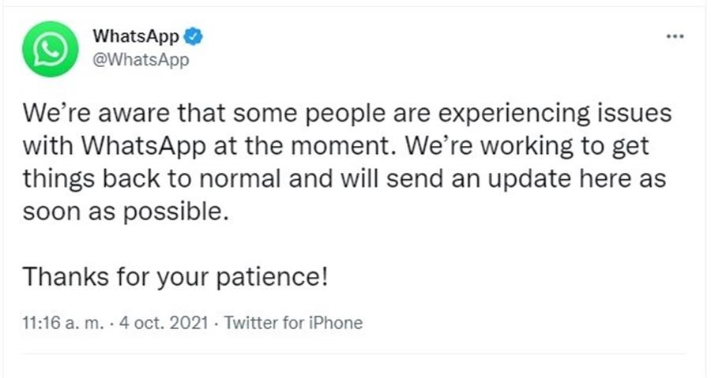Click the "Thanks for your patience!" line
The height and width of the screenshot is (378, 711).
(175, 278)
